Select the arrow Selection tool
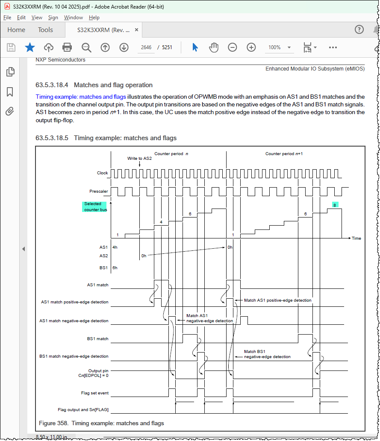This screenshot has width=380, height=441. (x=195, y=47)
